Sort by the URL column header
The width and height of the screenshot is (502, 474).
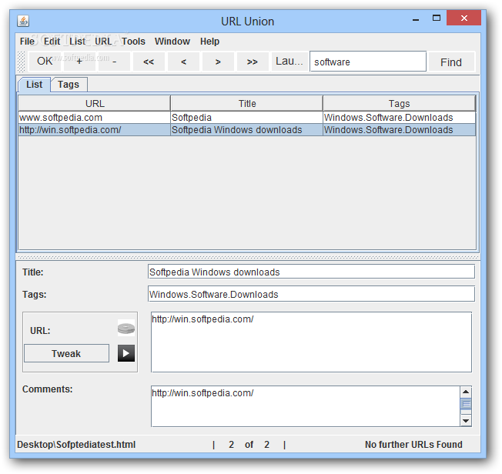tap(95, 103)
